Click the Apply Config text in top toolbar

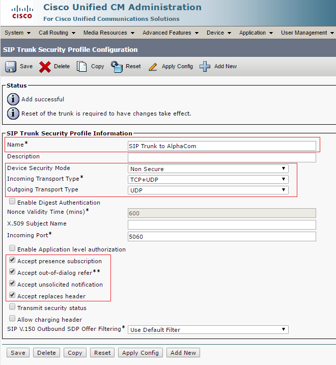(x=178, y=67)
